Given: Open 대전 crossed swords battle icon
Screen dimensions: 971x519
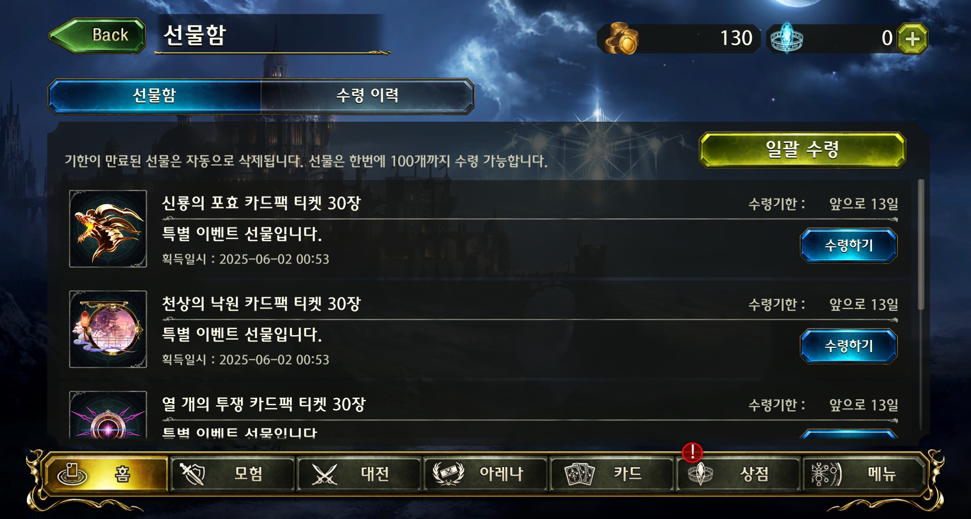Looking at the screenshot, I should pos(324,474).
